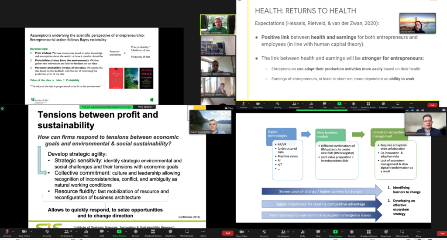Open Reactions in Wim Vanhaverbeke's Zoom window
This screenshot has height=240, width=447.
(x=386, y=233)
